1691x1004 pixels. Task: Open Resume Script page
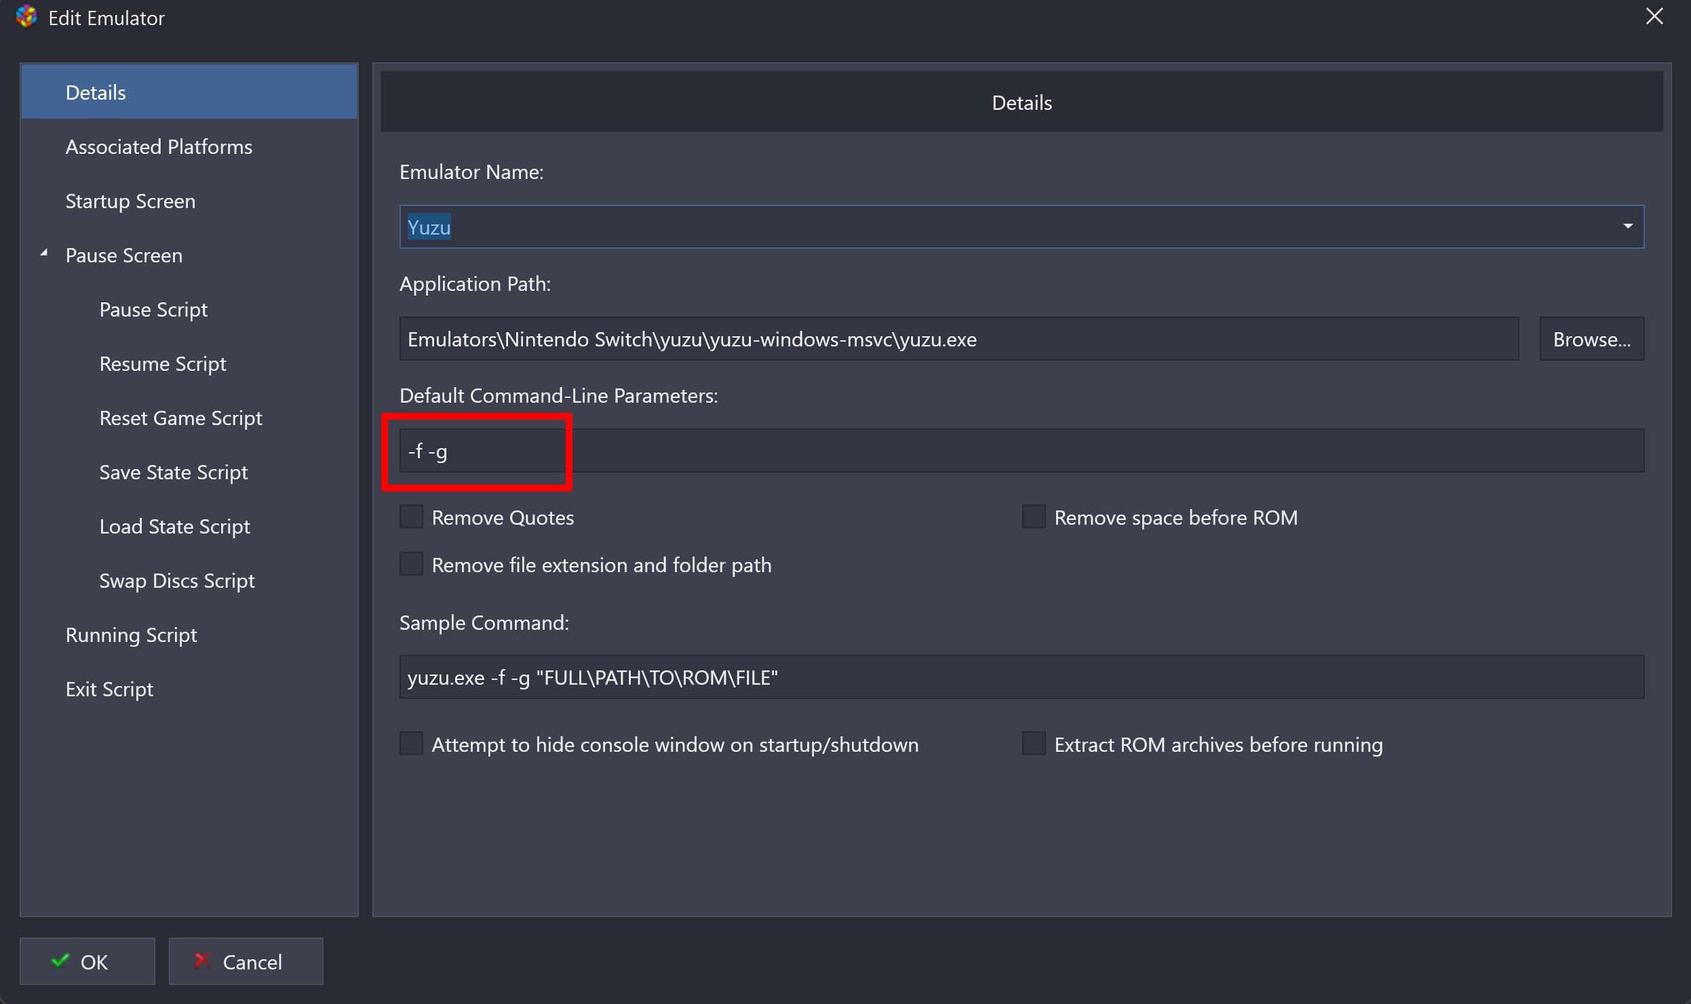click(x=163, y=363)
